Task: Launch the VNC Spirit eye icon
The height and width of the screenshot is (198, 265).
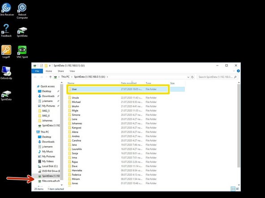Action: [x=22, y=52]
